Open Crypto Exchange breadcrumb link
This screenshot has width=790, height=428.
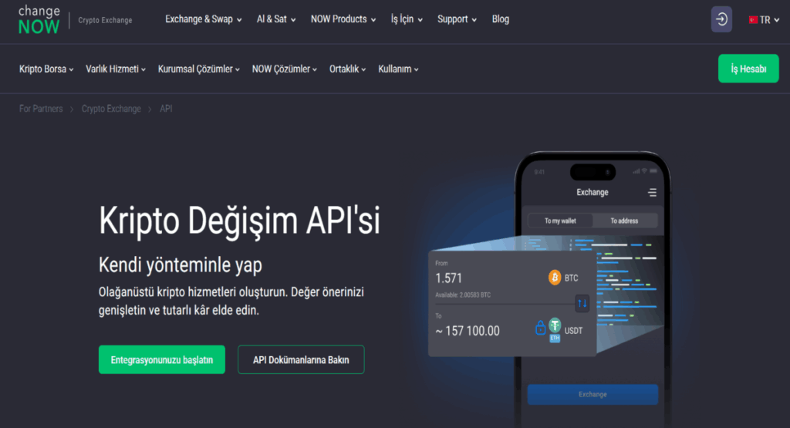click(111, 109)
